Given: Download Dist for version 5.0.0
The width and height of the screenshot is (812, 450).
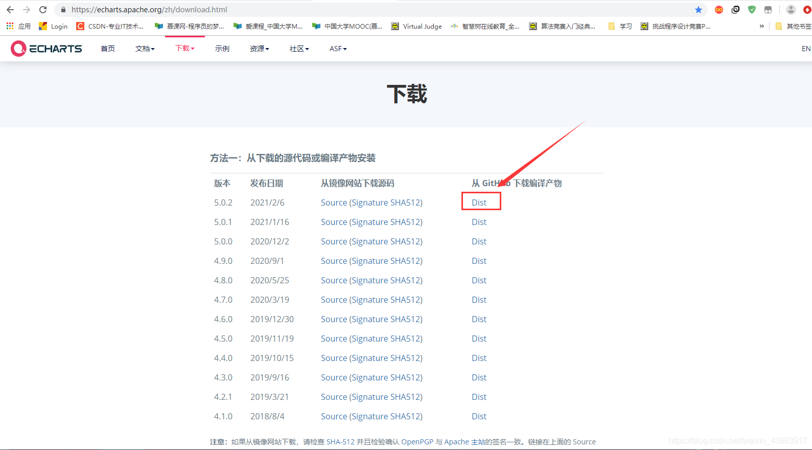Looking at the screenshot, I should [x=479, y=241].
